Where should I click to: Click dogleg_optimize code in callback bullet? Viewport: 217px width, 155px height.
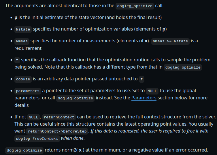pyautogui.click(x=183, y=67)
